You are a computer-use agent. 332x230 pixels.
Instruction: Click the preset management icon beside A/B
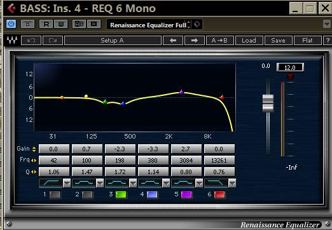coord(94,24)
